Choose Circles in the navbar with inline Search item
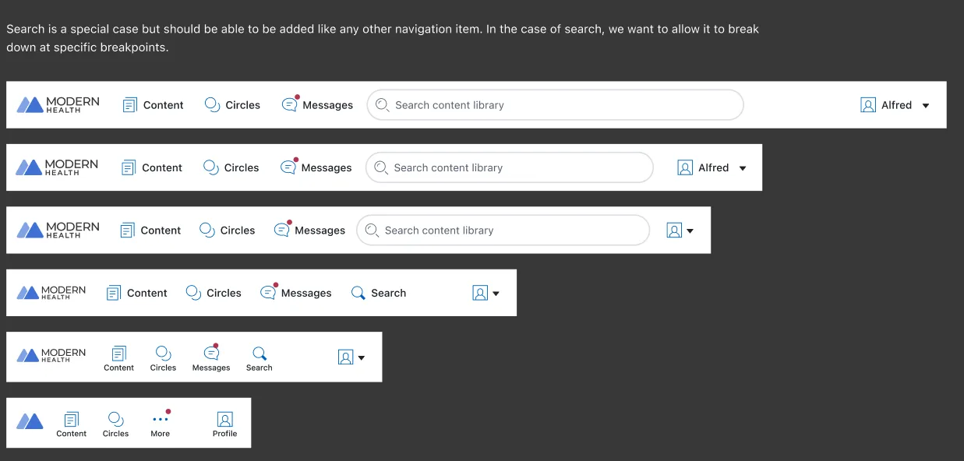This screenshot has width=964, height=461. point(214,293)
